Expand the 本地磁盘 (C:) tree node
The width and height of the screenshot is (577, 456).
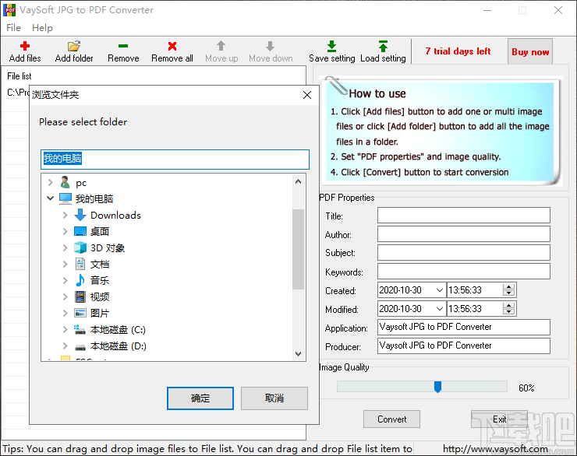(65, 329)
